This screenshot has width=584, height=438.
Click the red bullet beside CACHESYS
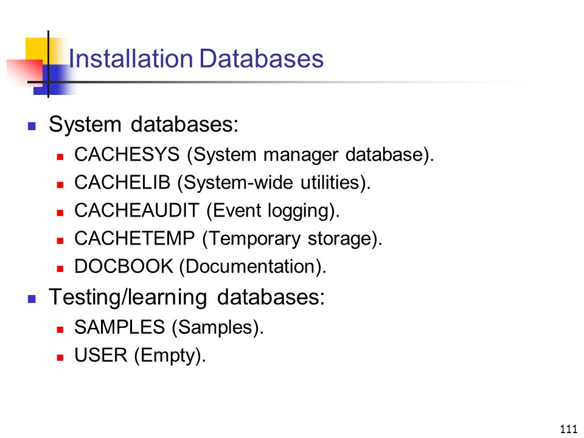click(x=60, y=157)
